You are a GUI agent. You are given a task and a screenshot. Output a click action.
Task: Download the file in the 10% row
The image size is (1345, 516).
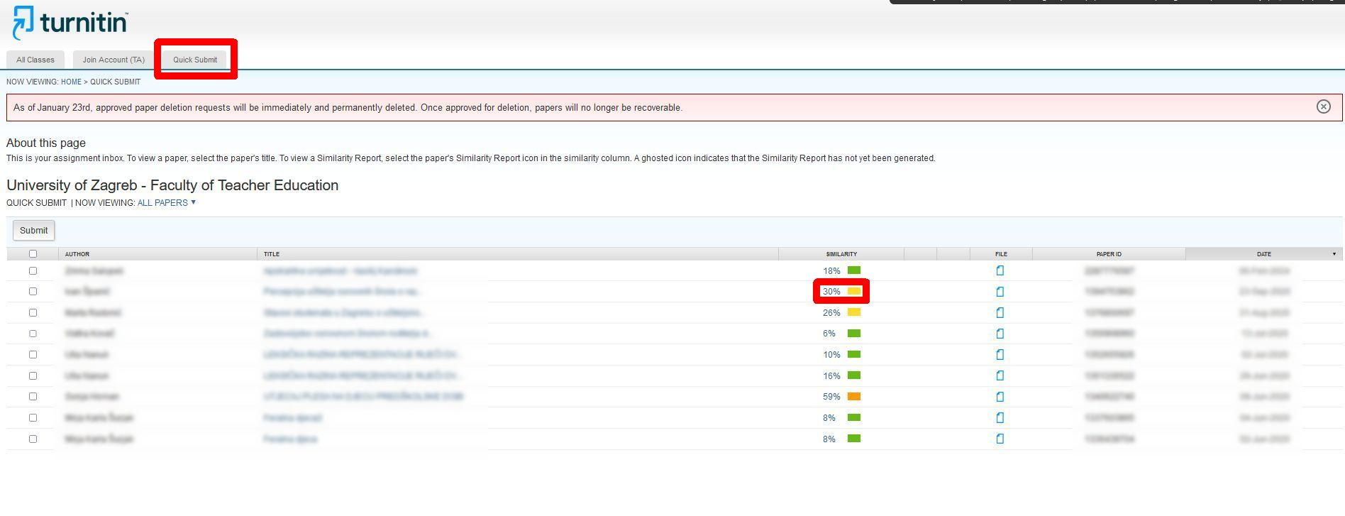click(x=1000, y=354)
